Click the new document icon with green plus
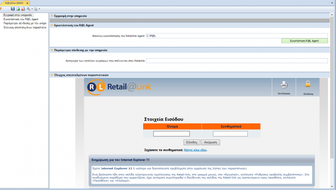This screenshot has width=336, height=190. tap(18, 9)
